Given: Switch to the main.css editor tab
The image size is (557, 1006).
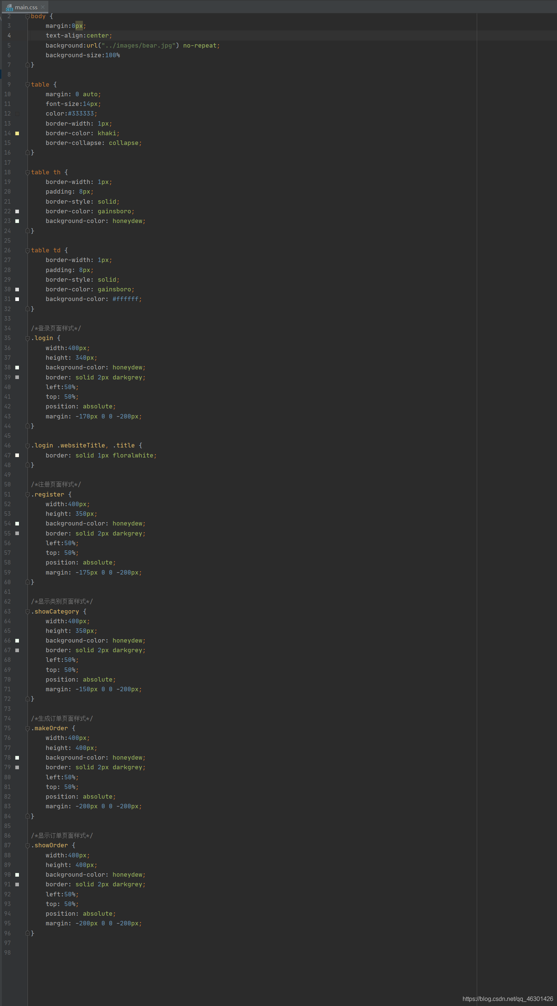Looking at the screenshot, I should pos(26,7).
